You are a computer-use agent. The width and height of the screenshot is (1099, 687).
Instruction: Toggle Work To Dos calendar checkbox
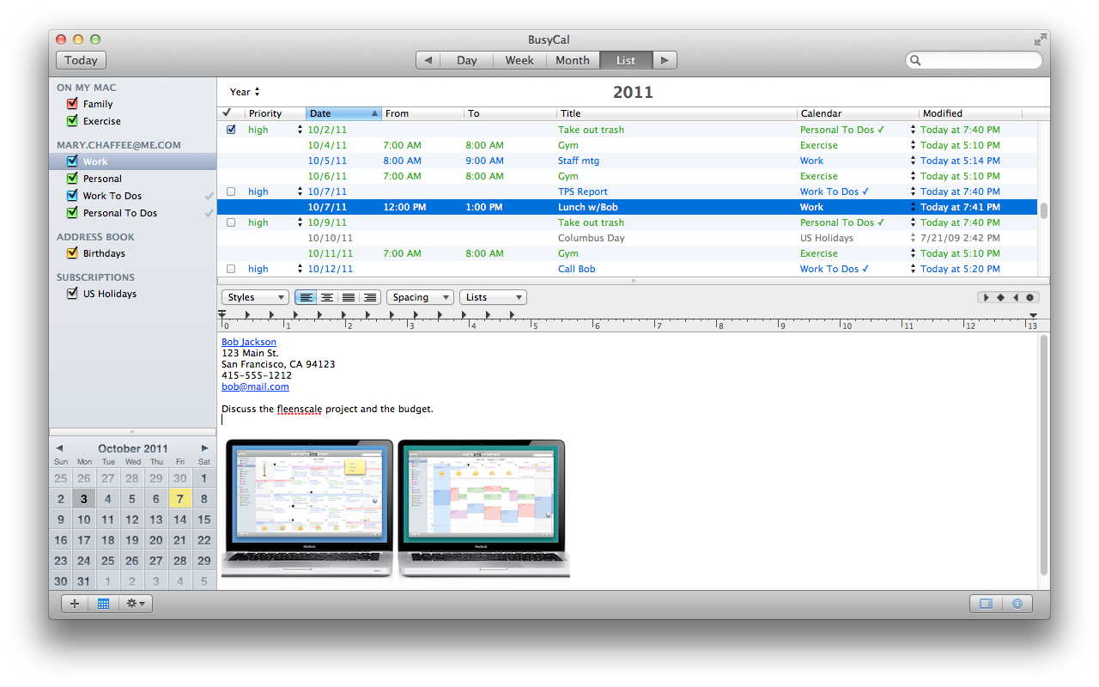tap(72, 195)
